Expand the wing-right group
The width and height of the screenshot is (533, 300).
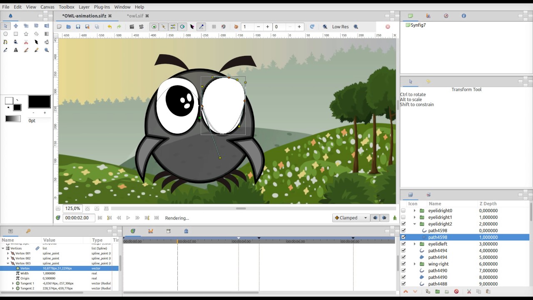pos(414,264)
